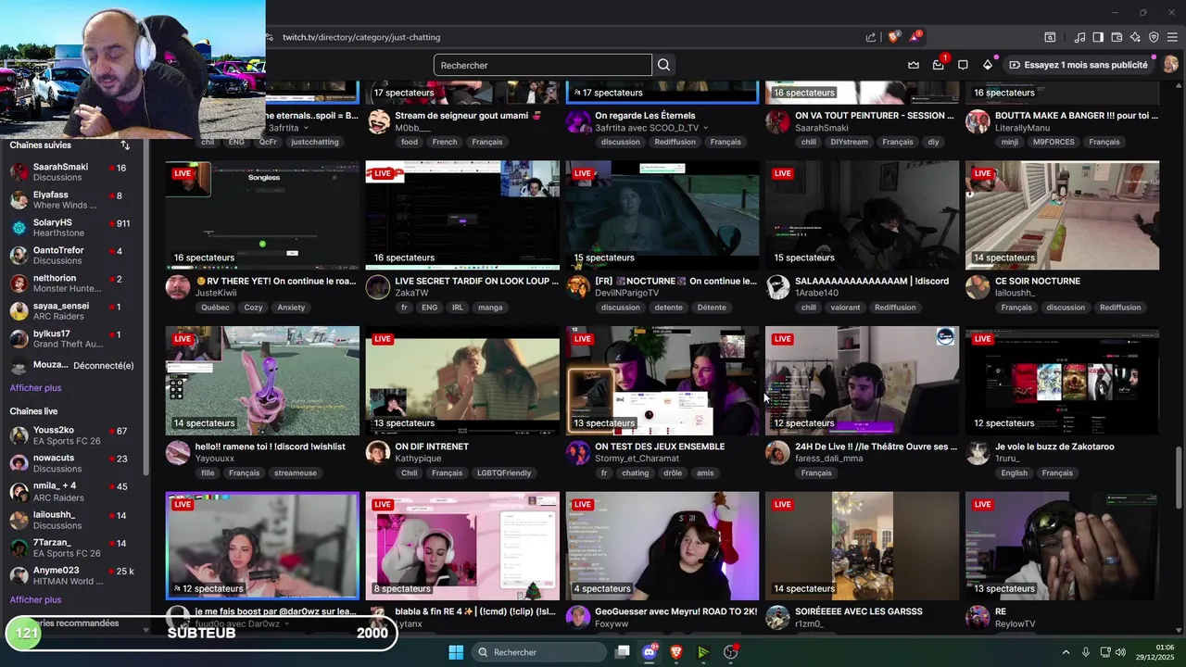Open SaarahSmaki in followed channels
Image resolution: width=1186 pixels, height=667 pixels.
click(x=72, y=172)
